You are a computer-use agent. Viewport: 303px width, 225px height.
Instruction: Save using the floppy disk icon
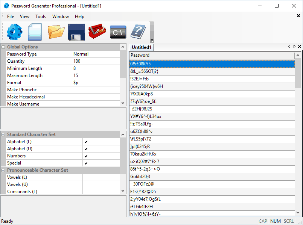point(76,32)
